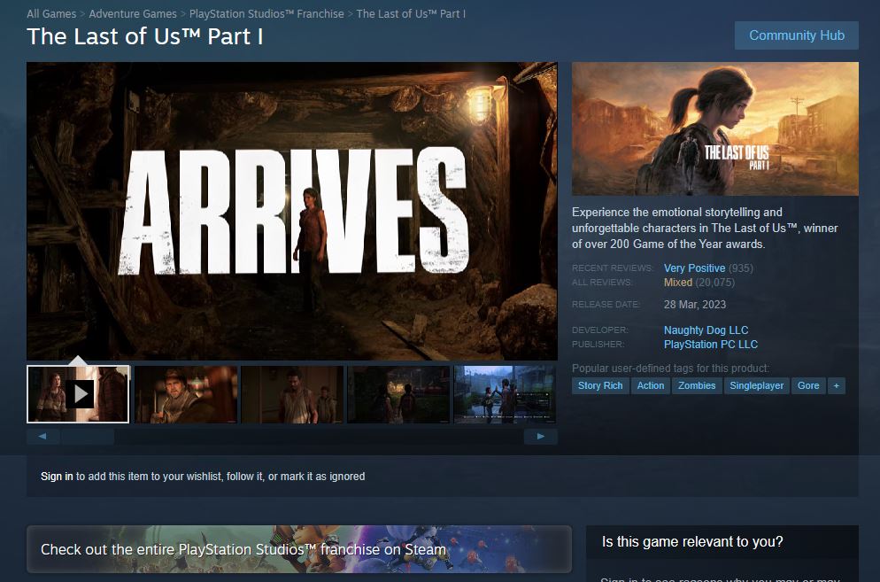Open the Community Hub
Viewport: 880px width, 582px height.
796,35
